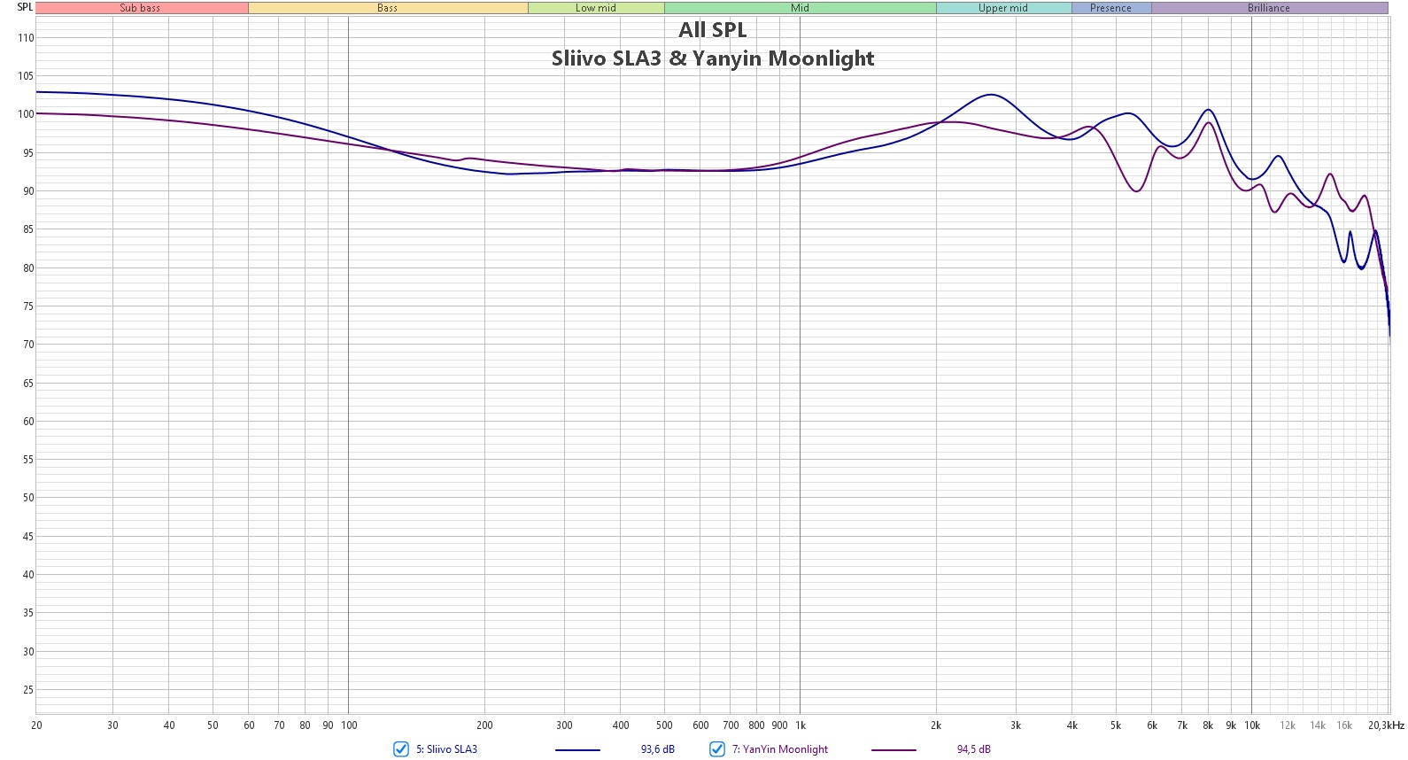Click the 200 frequency axis label

[484, 725]
